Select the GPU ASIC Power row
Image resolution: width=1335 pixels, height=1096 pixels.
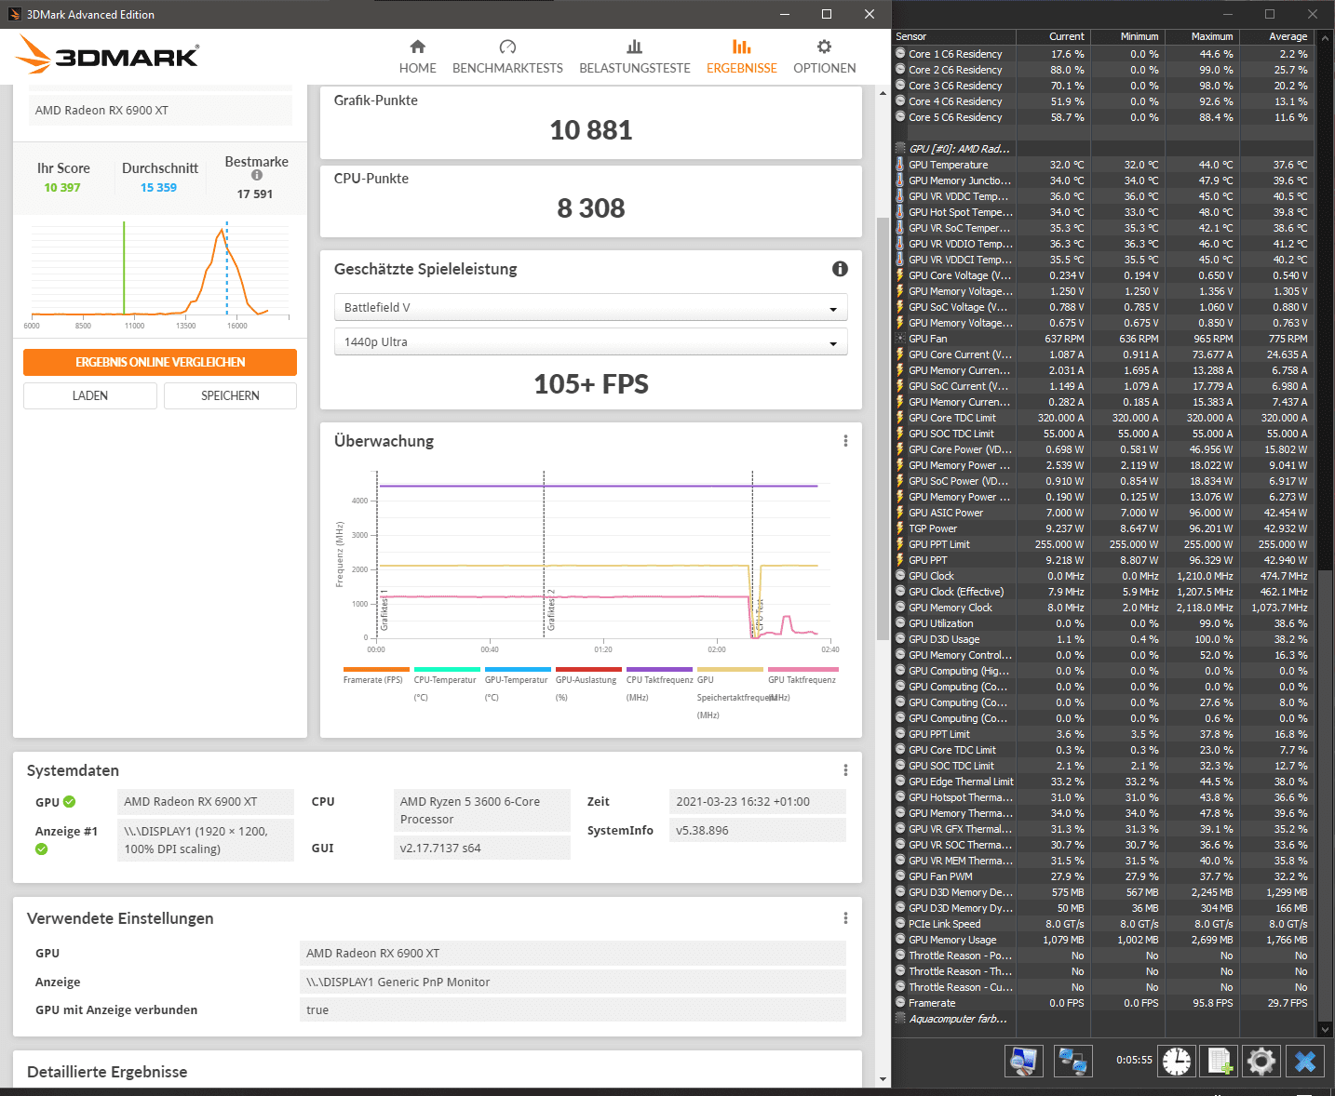click(x=1103, y=513)
